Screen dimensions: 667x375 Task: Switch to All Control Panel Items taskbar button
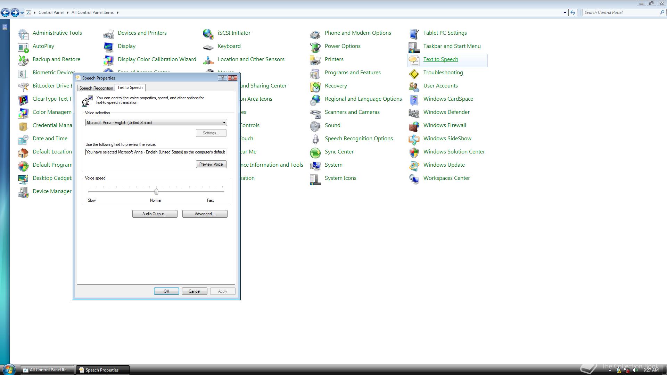[x=47, y=370]
